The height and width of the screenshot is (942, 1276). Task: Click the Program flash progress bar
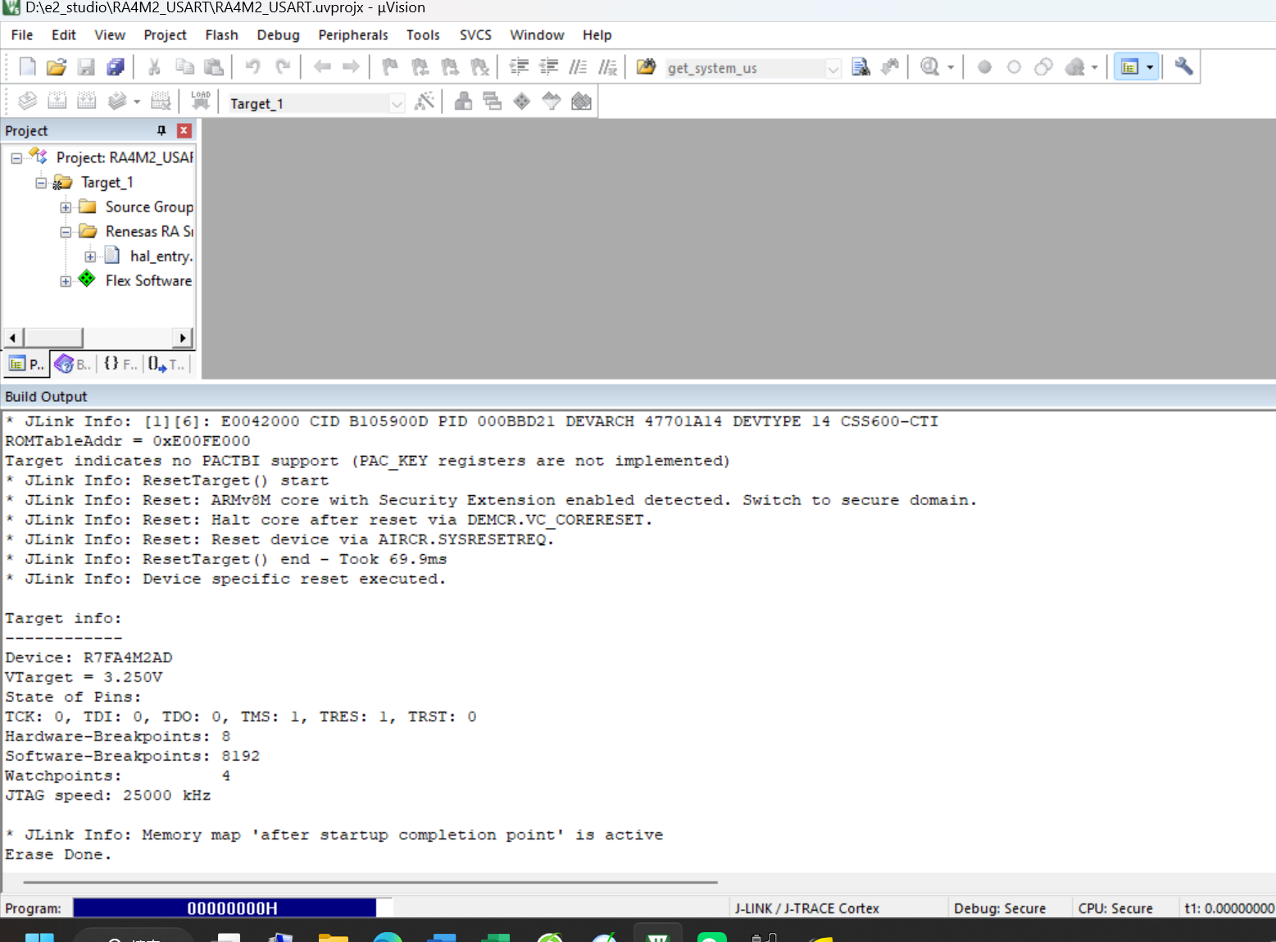point(233,908)
